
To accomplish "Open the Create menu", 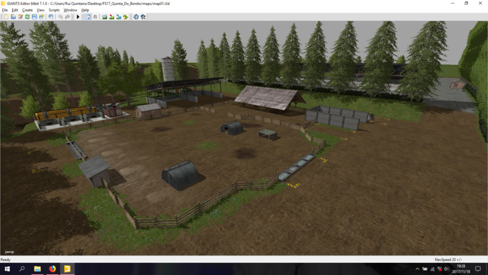I will click(27, 10).
